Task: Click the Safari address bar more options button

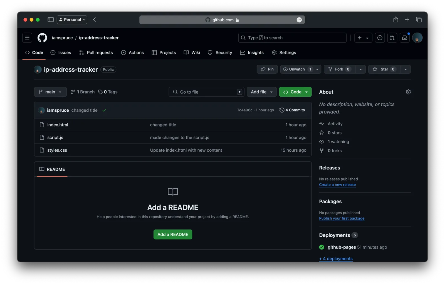Action: (299, 20)
